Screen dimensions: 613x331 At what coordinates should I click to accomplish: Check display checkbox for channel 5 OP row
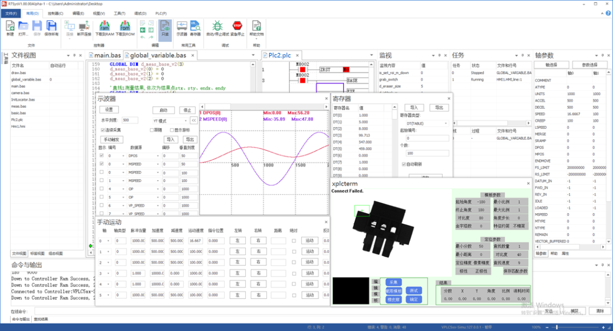(102, 197)
